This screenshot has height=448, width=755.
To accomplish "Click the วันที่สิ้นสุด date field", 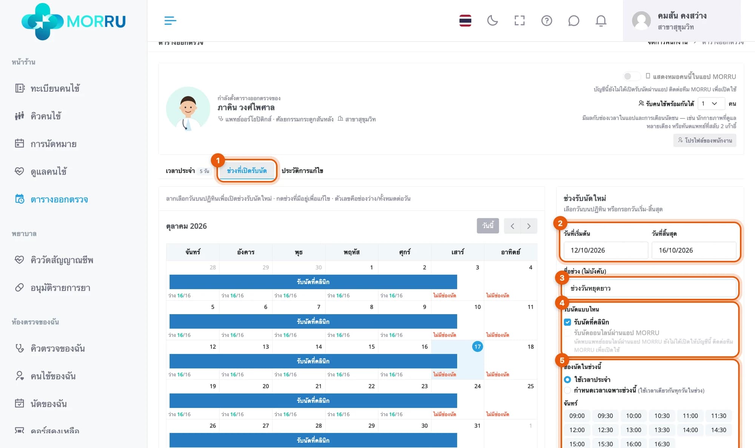I will pyautogui.click(x=694, y=250).
